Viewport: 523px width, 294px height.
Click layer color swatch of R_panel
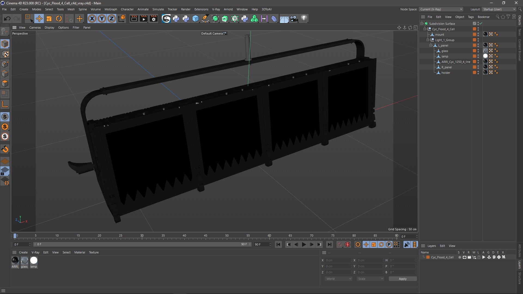click(475, 67)
